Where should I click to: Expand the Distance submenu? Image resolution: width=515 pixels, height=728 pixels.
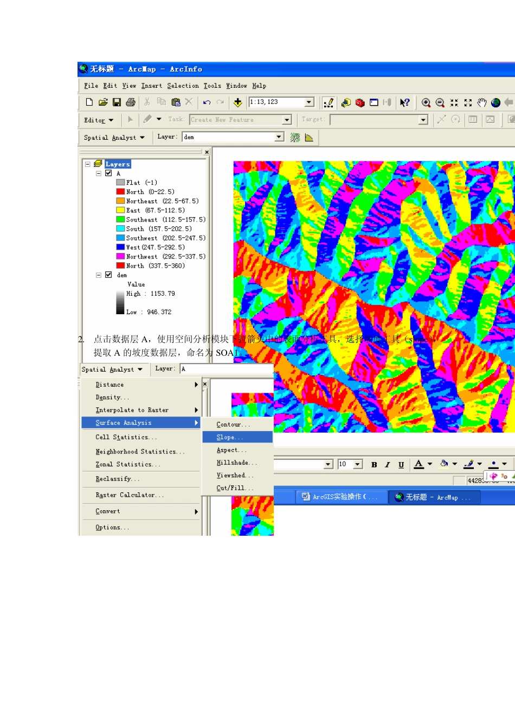pos(141,385)
